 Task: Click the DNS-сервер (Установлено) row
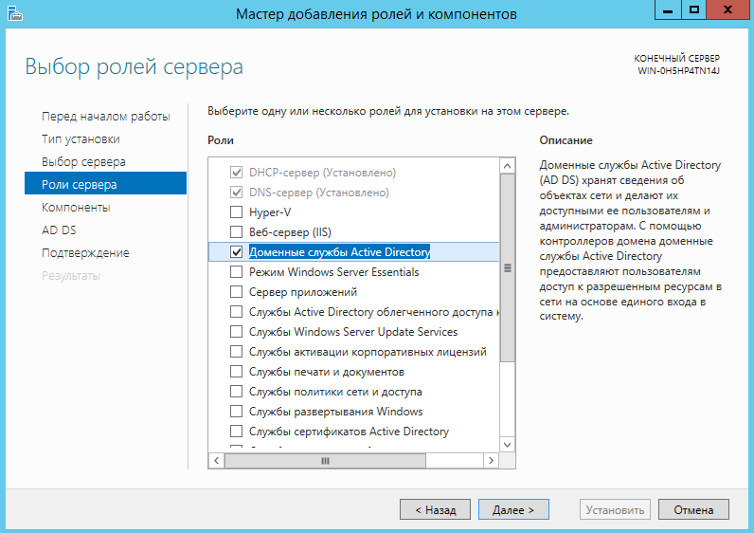tap(354, 193)
